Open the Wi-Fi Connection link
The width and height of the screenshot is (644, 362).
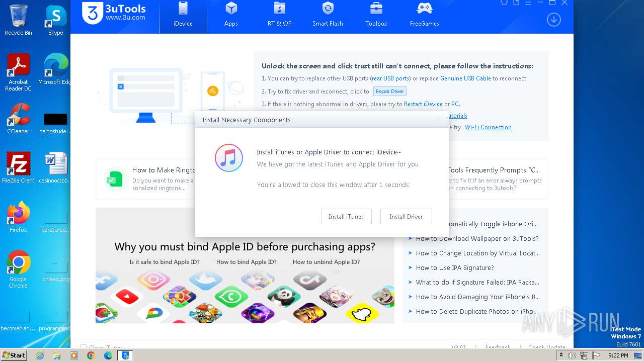(488, 127)
